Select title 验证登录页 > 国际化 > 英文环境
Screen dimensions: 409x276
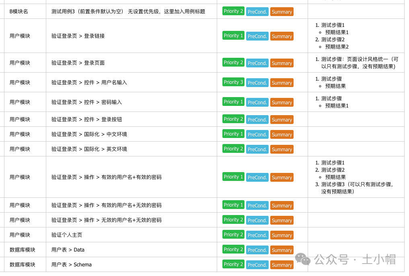(89, 149)
